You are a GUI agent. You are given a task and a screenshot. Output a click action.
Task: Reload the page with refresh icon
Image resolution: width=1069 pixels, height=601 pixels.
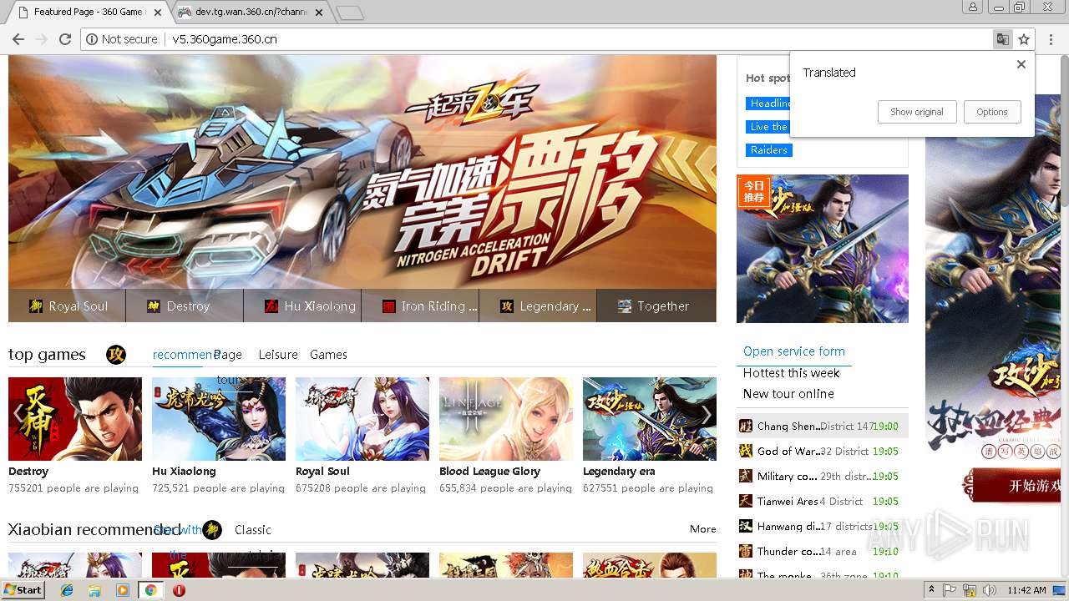click(x=65, y=39)
